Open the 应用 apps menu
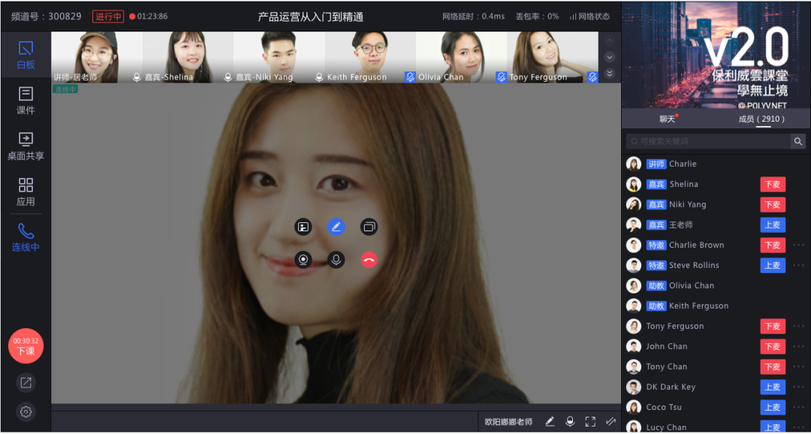This screenshot has height=434, width=811. 26,191
